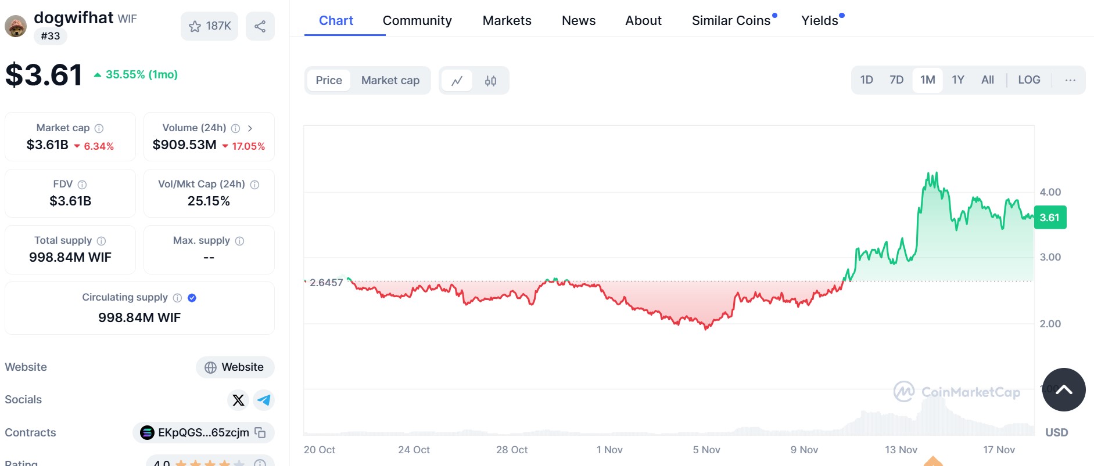Open the Telegram social link

(x=264, y=400)
